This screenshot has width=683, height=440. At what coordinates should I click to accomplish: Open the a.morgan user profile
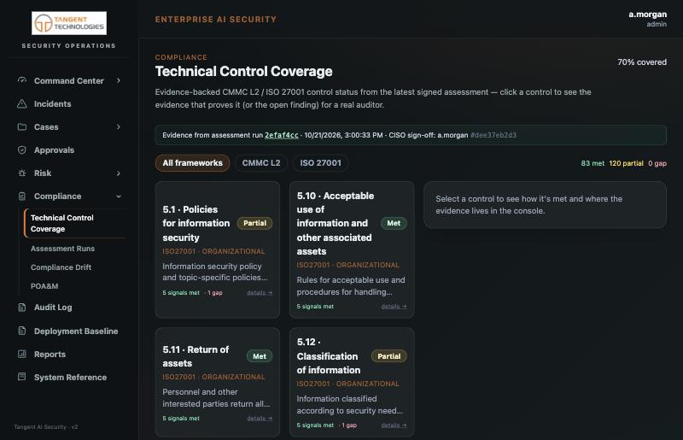coord(647,19)
